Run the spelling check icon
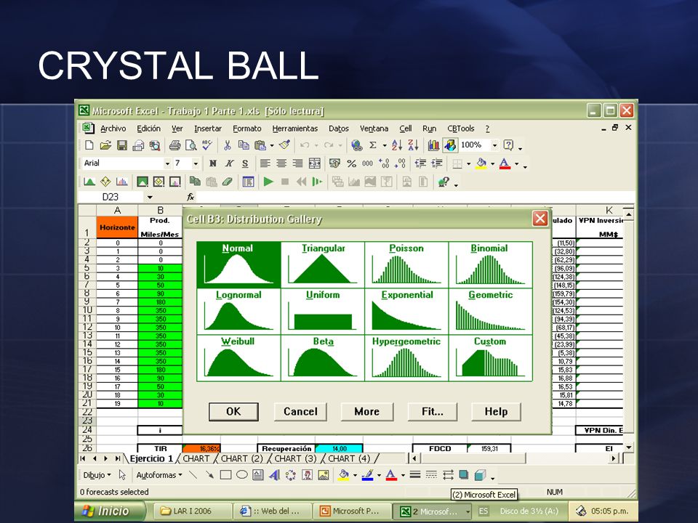698x523 pixels. [x=207, y=145]
